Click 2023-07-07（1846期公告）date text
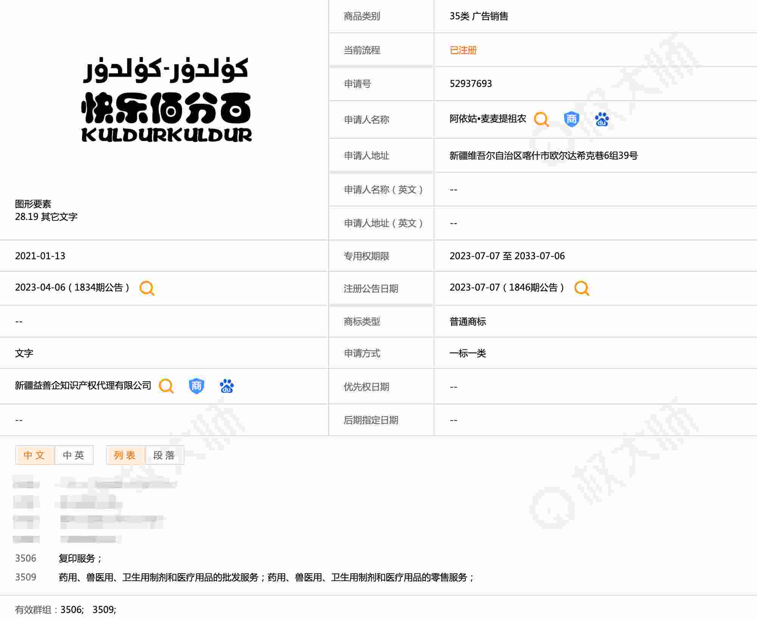This screenshot has width=757, height=619. point(507,288)
